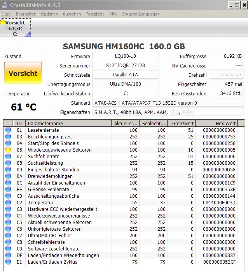The height and width of the screenshot is (271, 248).
Task: Select the Wiederzugewiesene Sektoren row text
Action: tap(60, 150)
